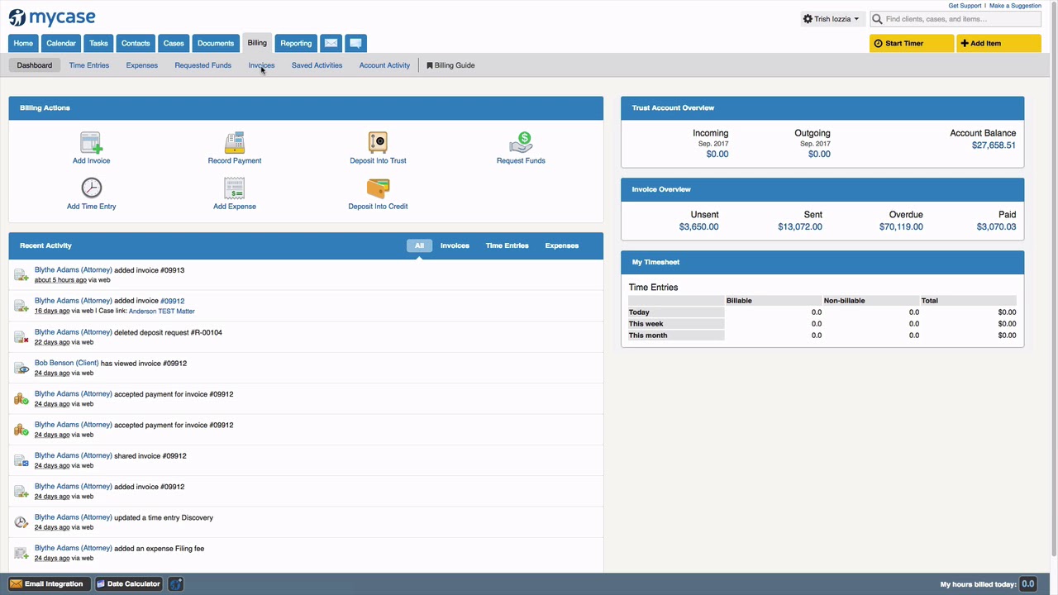Click the Deposit Into Credit wallet icon

[x=378, y=188]
